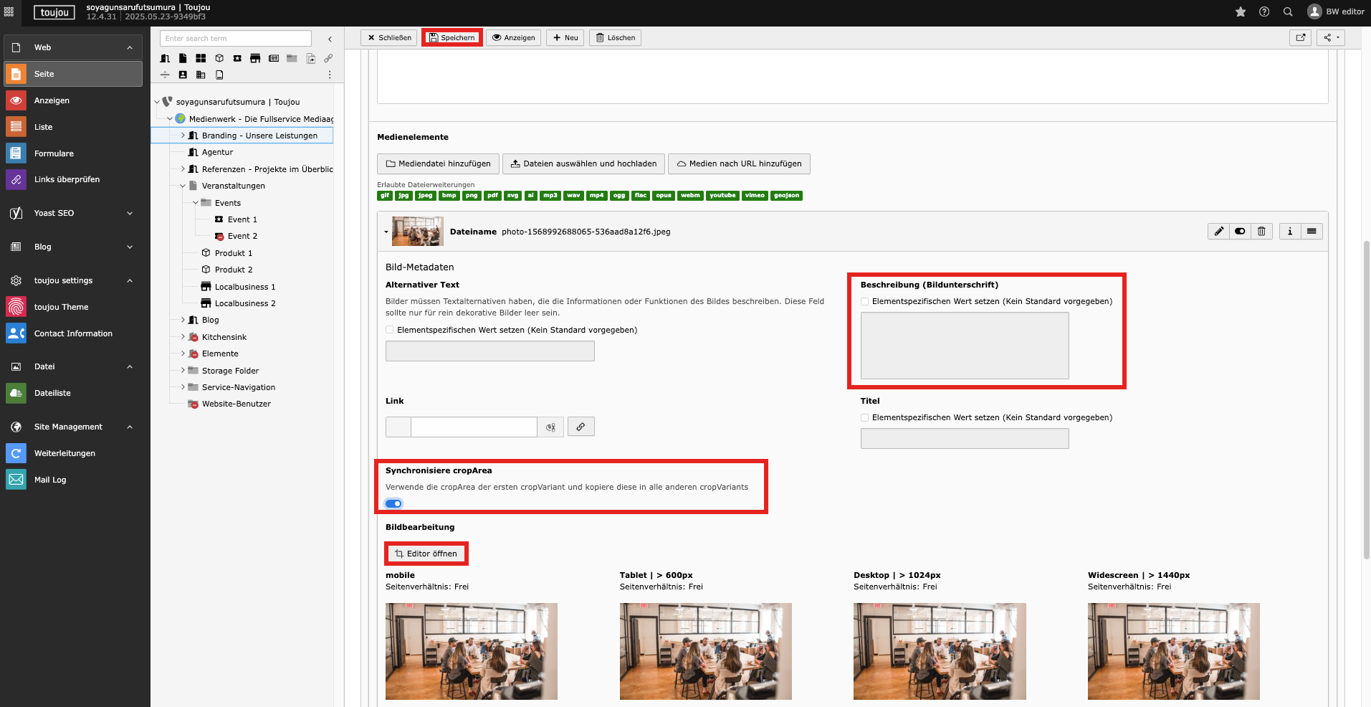Open the image info icon
This screenshot has height=707, width=1371.
pyautogui.click(x=1290, y=231)
